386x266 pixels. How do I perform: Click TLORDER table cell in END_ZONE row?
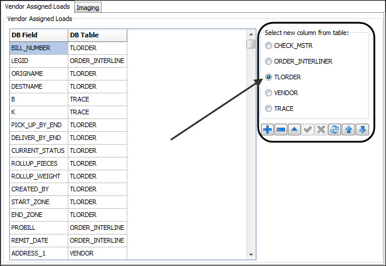[98, 215]
